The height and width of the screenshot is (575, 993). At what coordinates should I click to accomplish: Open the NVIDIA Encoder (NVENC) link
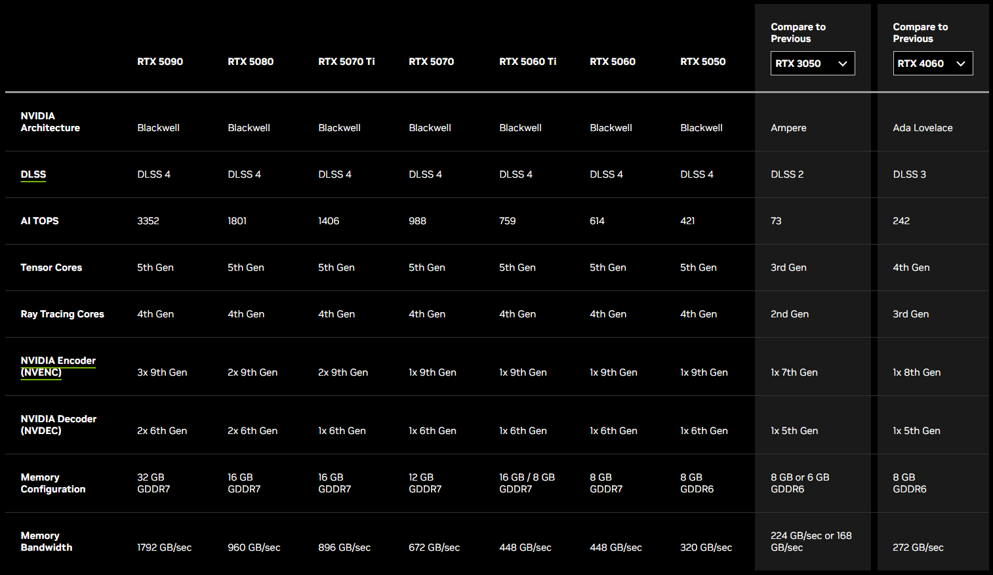(x=58, y=367)
